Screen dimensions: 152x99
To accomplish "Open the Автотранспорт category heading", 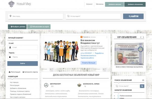I will coord(55,84).
